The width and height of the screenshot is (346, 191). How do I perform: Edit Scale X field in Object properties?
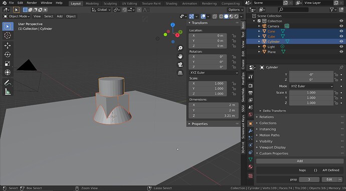click(311, 93)
